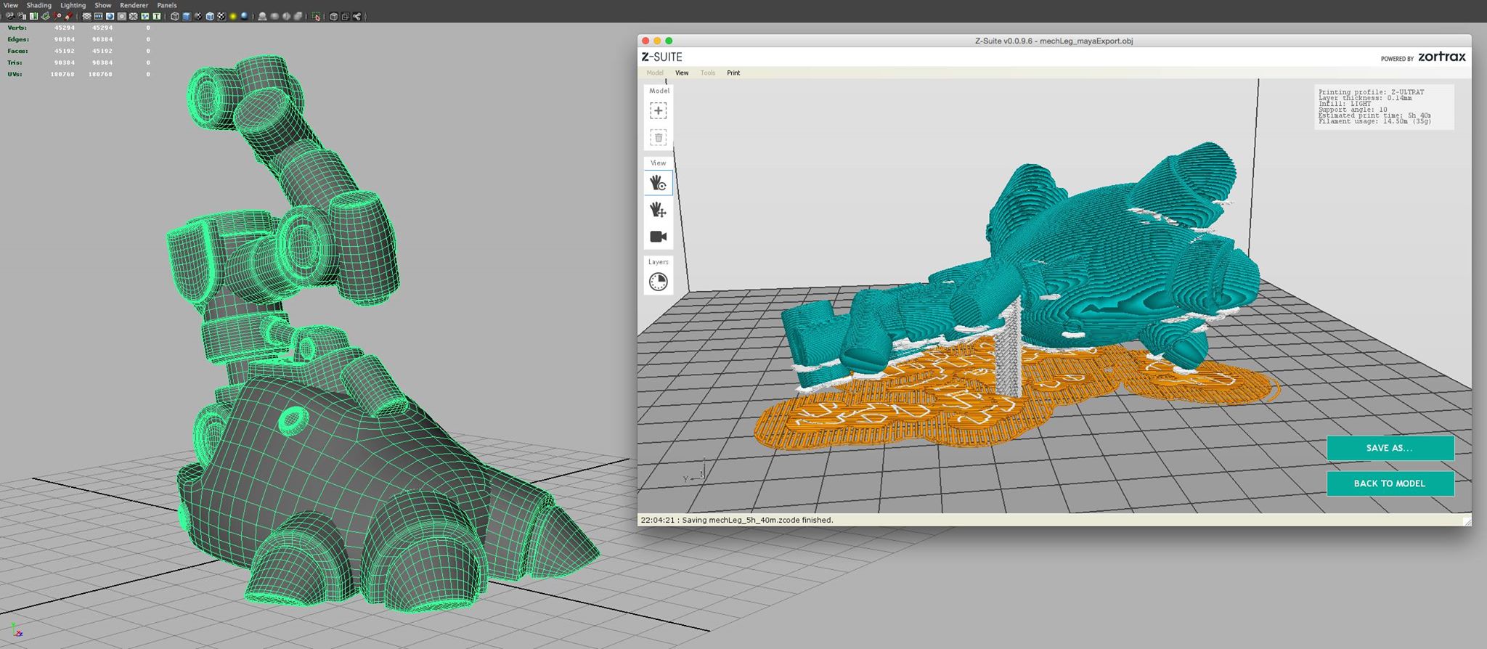
Task: Select the pan view hand tool
Action: (x=658, y=210)
